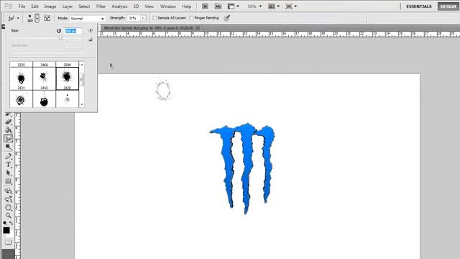Open the File menu
The width and height of the screenshot is (460, 259).
point(22,6)
